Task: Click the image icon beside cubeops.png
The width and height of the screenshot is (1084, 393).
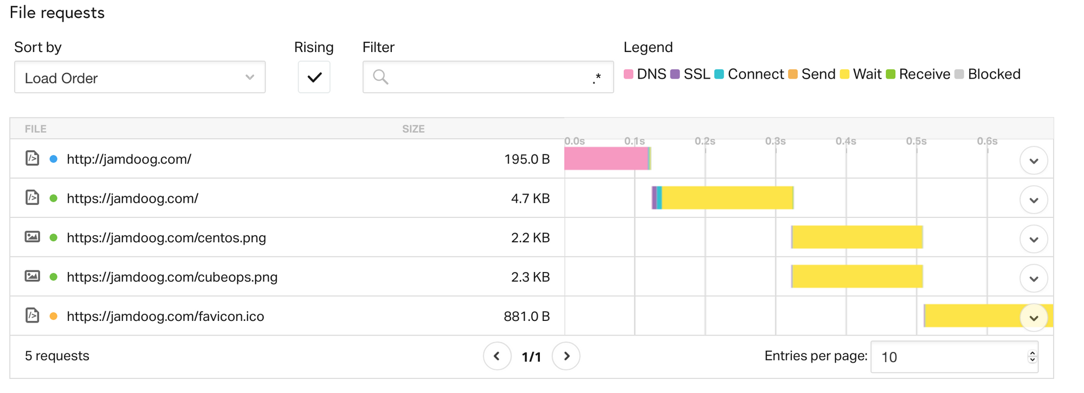Action: pyautogui.click(x=33, y=276)
